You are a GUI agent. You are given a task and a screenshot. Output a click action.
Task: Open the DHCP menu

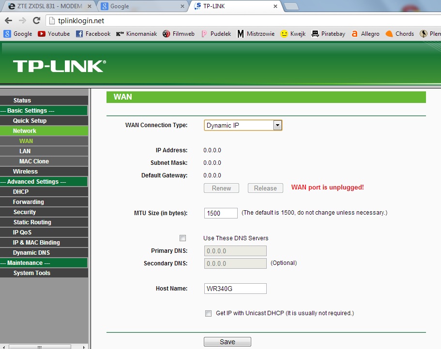pos(44,192)
